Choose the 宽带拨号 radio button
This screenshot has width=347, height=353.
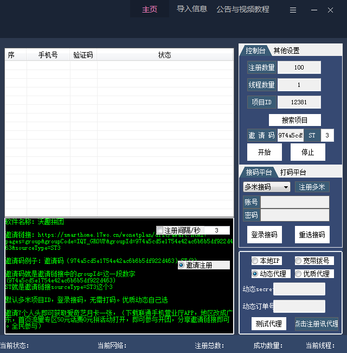pos(298,261)
